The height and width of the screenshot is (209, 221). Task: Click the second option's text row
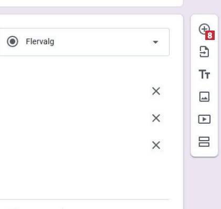pyautogui.click(x=73, y=118)
